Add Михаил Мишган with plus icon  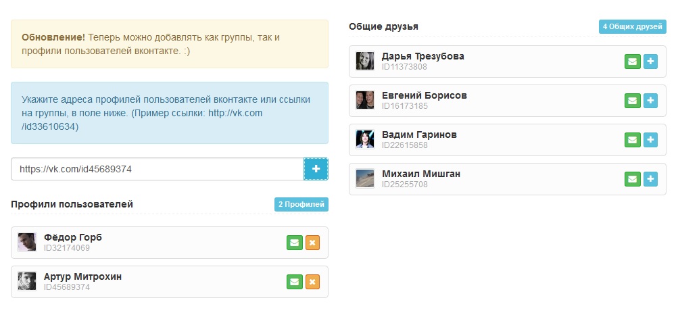click(x=651, y=179)
